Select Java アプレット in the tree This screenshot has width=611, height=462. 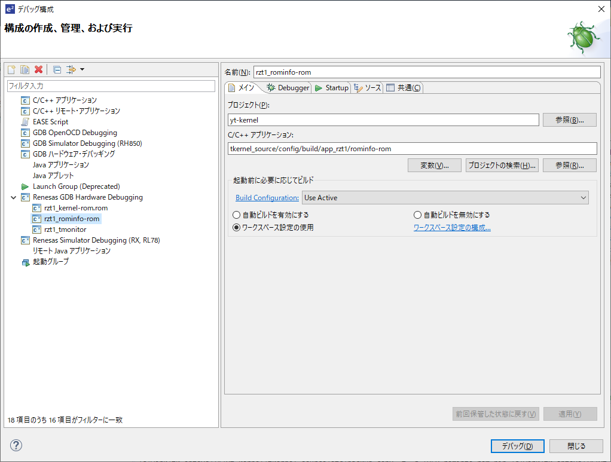click(53, 176)
